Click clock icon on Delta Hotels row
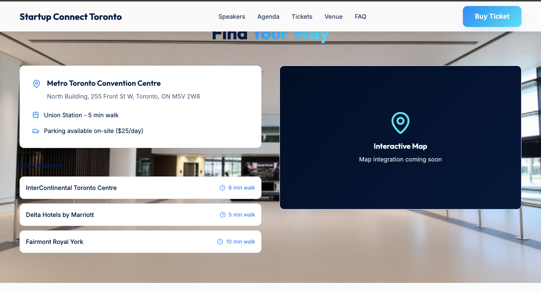 tap(222, 215)
